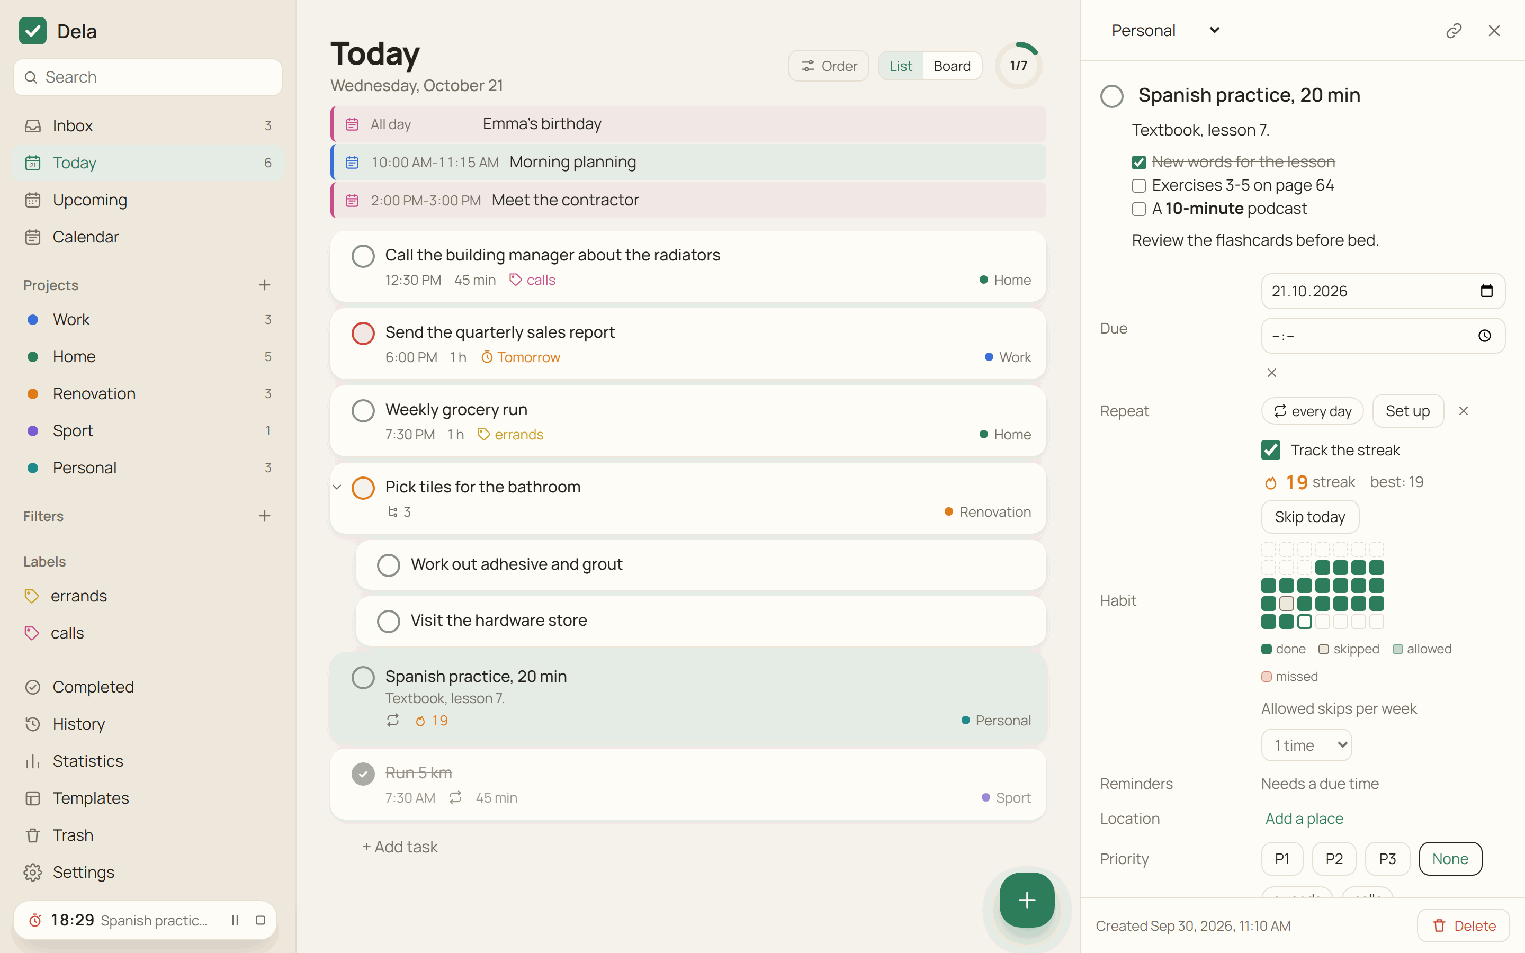Complete Call the building manager task

(363, 256)
